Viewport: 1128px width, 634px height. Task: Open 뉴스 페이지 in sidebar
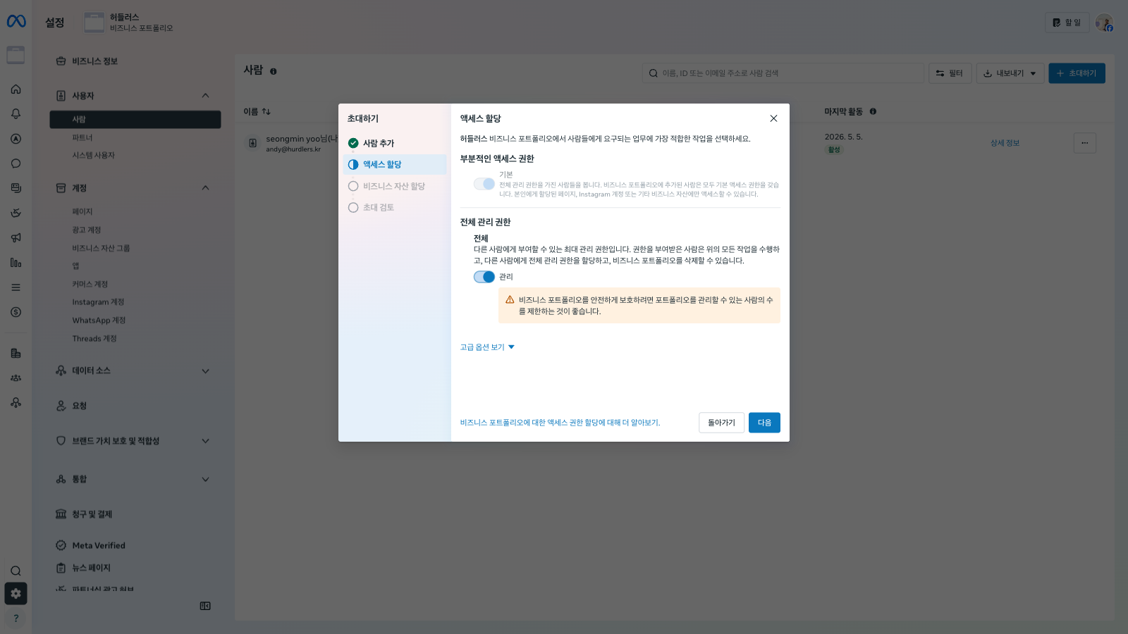pos(91,568)
